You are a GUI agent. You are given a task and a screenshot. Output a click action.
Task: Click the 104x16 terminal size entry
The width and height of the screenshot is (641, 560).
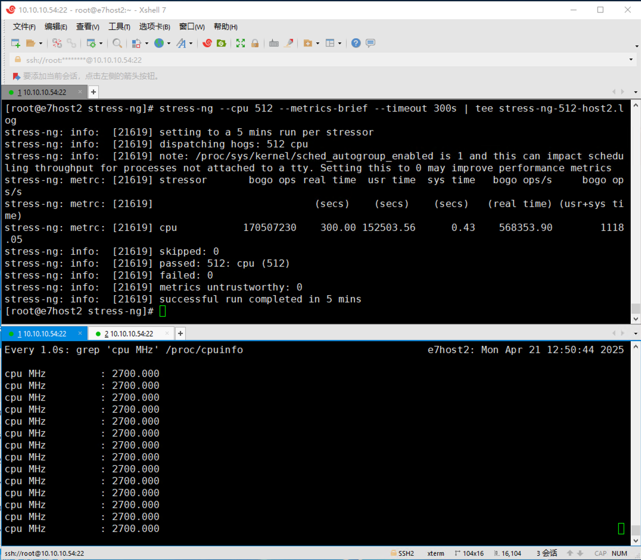point(469,553)
